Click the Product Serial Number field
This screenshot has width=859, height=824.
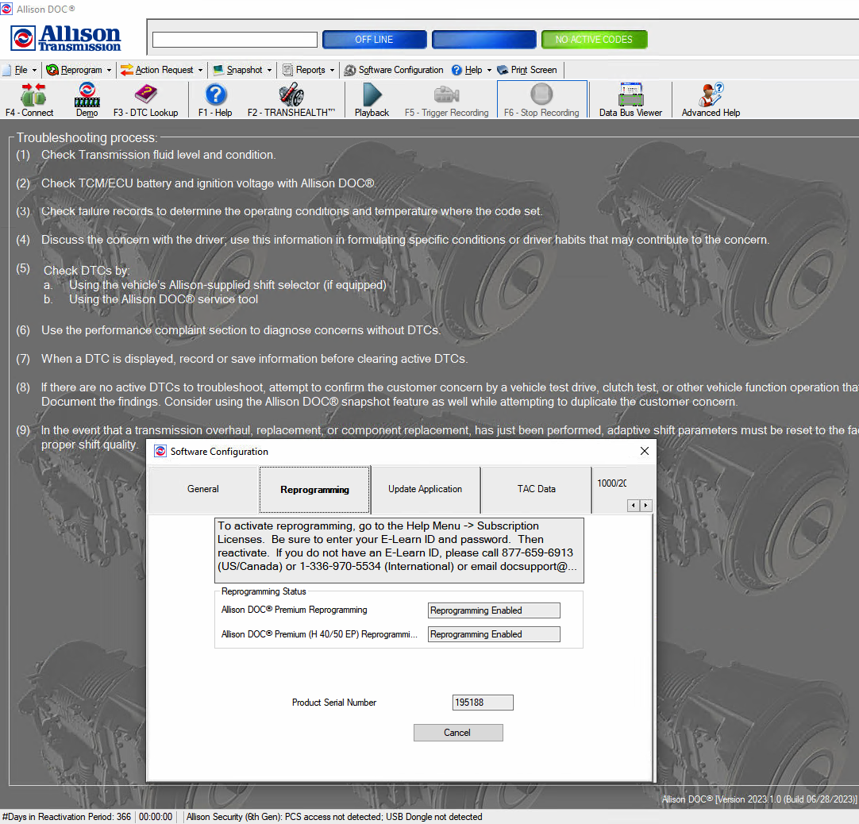pos(483,703)
